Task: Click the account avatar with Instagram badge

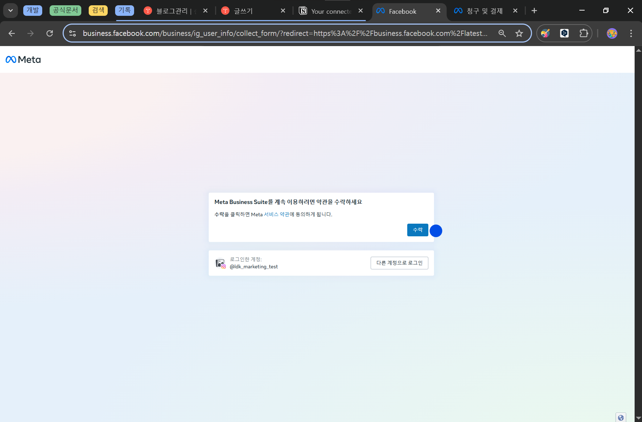Action: 220,263
